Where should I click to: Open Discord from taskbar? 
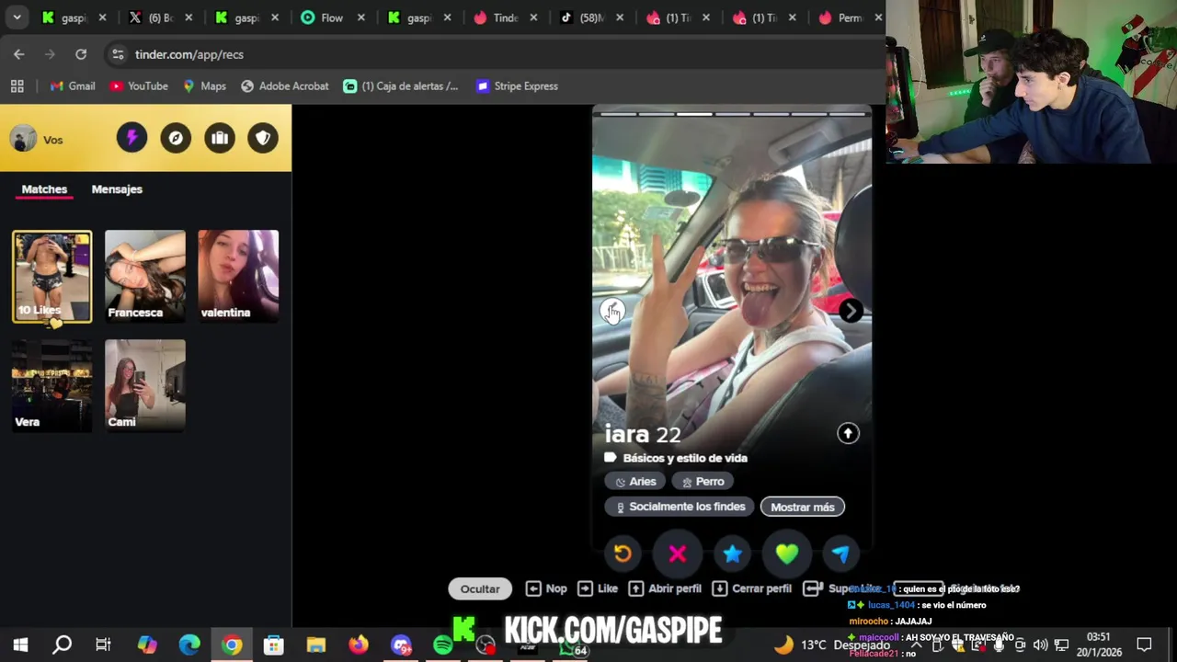pyautogui.click(x=400, y=645)
